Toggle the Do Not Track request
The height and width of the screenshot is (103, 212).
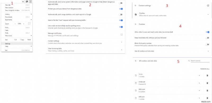(x=121, y=20)
